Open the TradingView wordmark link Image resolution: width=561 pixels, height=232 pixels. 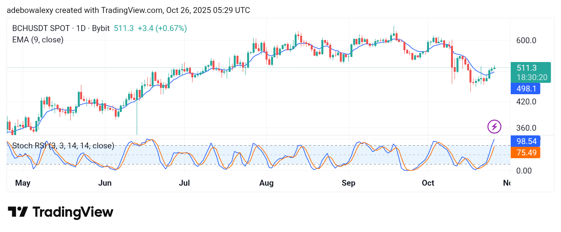coord(73,212)
